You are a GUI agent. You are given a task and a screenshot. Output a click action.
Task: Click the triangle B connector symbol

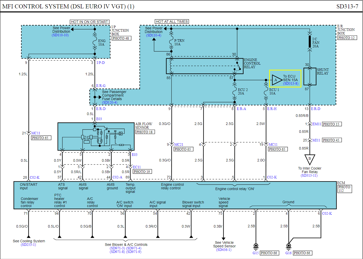310,159
